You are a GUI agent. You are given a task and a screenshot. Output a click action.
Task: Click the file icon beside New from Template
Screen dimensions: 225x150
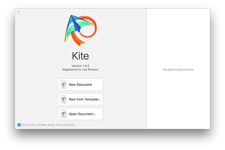tap(64, 99)
